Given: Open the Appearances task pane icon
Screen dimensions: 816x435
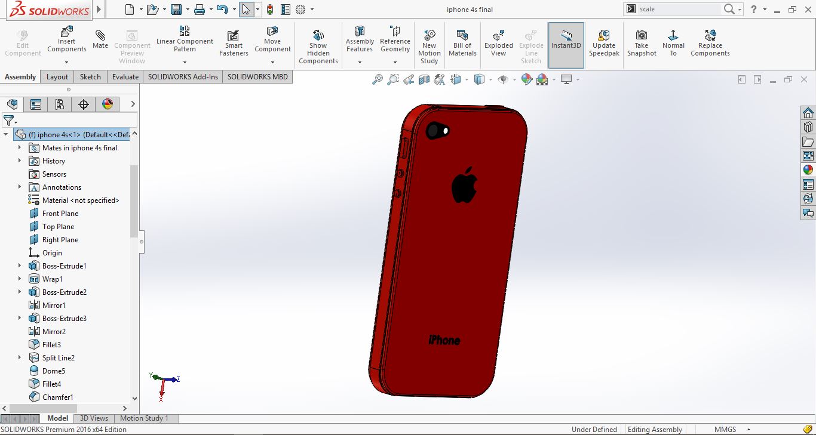Looking at the screenshot, I should 808,170.
